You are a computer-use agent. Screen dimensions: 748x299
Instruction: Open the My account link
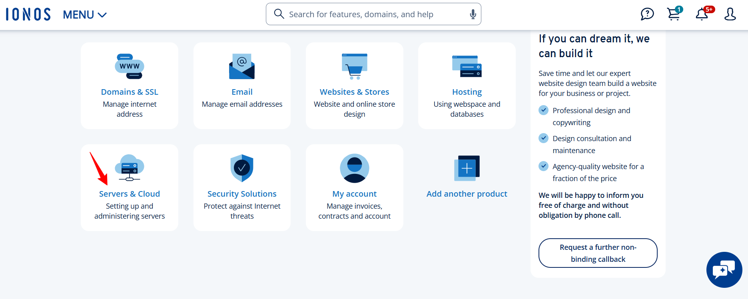coord(355,194)
